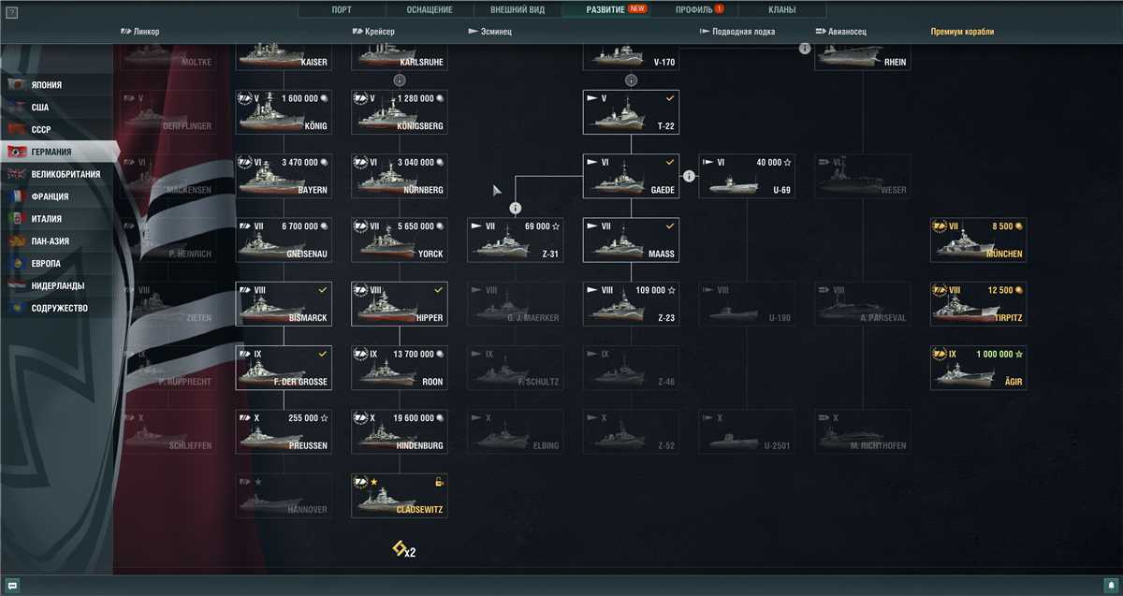1123x596 pixels.
Task: Select the Yorck cruiser card
Action: (x=400, y=240)
